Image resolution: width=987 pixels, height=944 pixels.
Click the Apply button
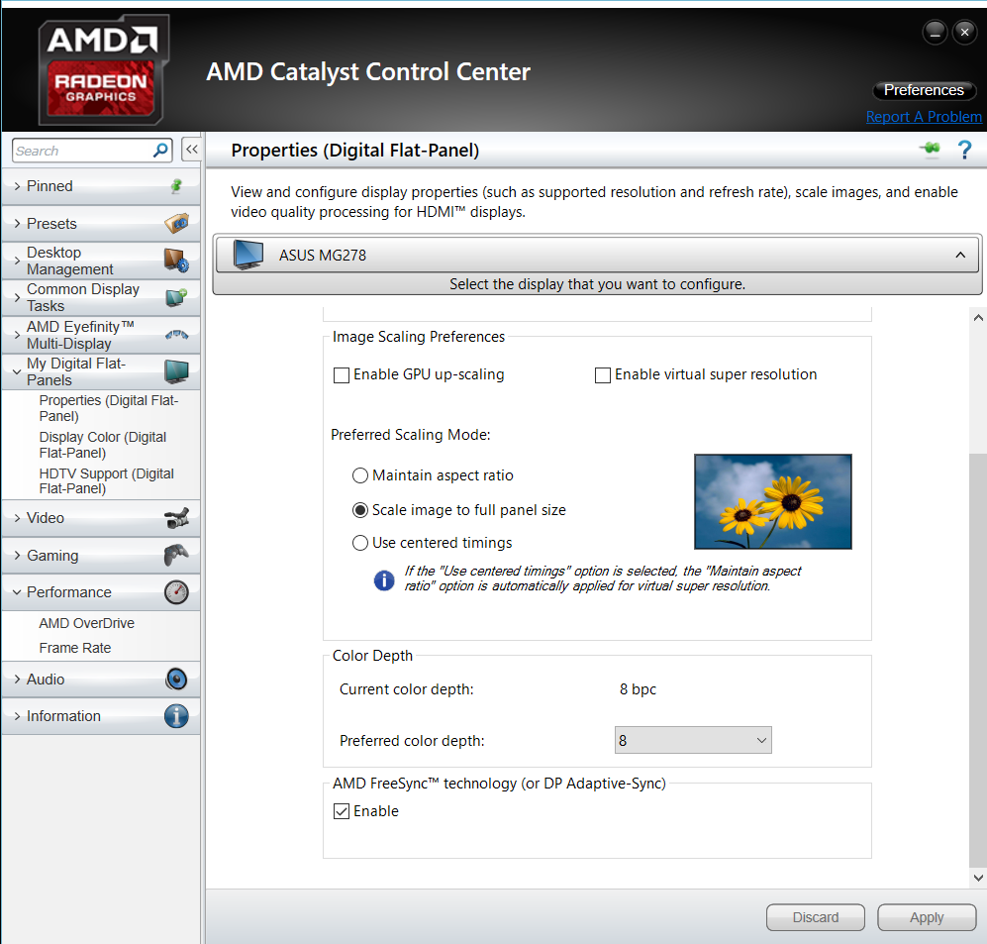click(x=927, y=917)
